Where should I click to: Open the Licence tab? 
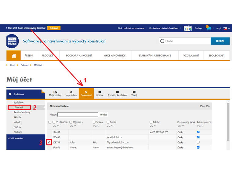(x=100, y=93)
